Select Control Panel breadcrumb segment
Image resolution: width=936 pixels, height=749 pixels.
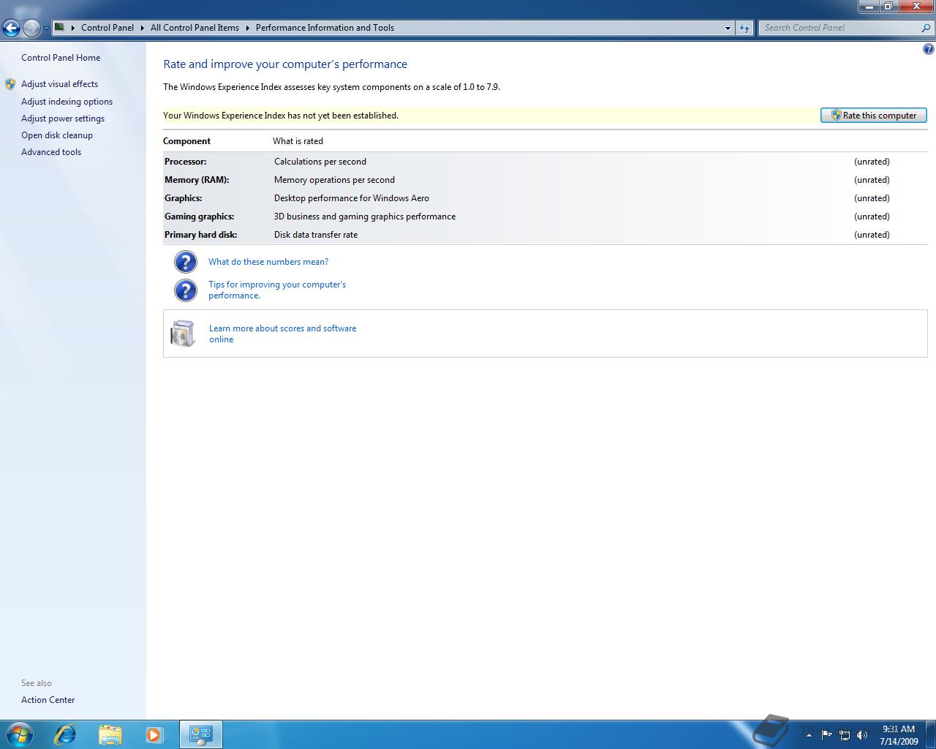pyautogui.click(x=107, y=28)
